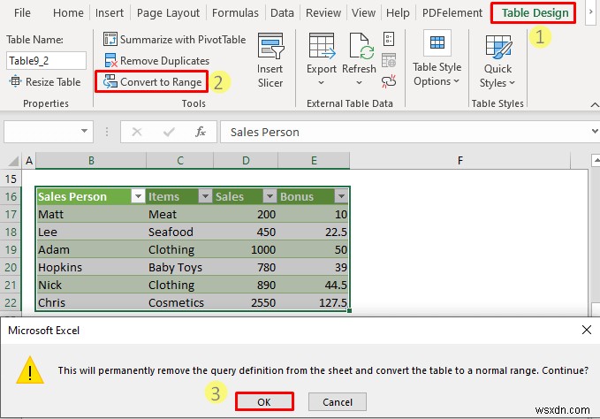Open Table Style Options
The width and height of the screenshot is (600, 419).
point(437,59)
